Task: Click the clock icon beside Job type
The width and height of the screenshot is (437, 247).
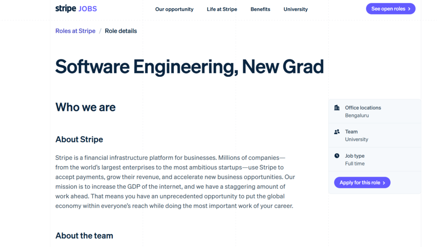Action: click(337, 155)
